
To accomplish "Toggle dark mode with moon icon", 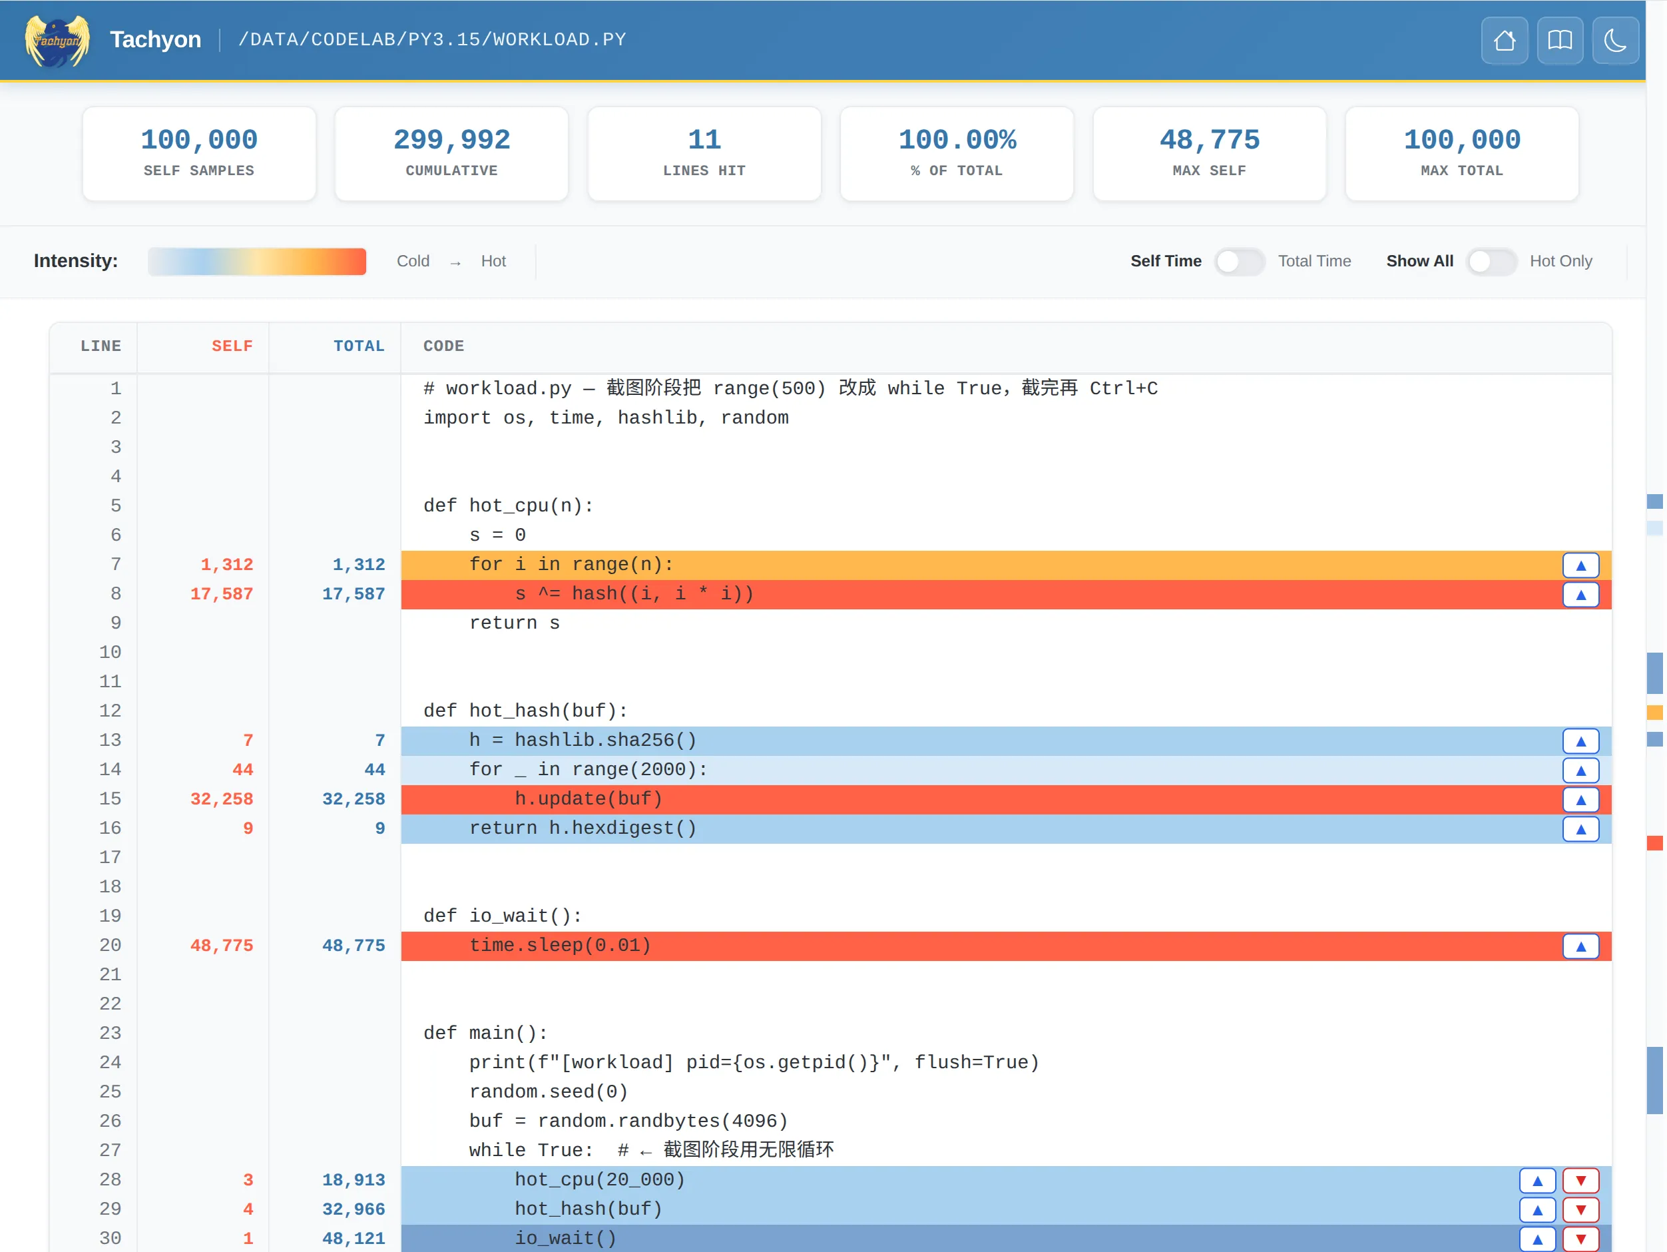I will click(1615, 40).
